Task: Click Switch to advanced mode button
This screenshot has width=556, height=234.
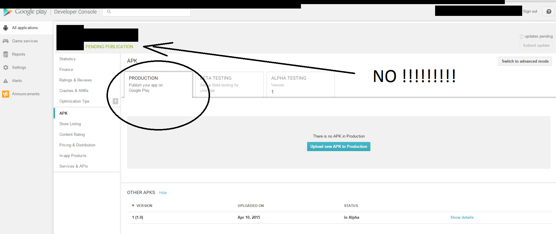Action: 525,61
